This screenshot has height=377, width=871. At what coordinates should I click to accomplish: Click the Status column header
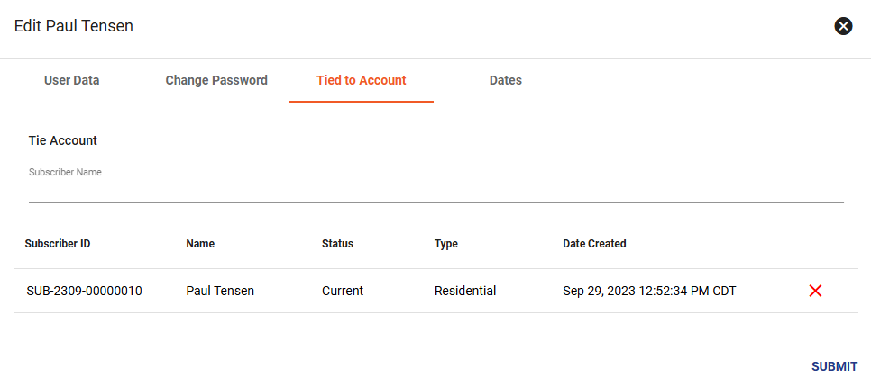coord(337,244)
